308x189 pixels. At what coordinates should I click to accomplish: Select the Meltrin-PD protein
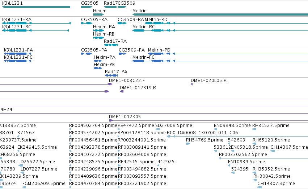(228, 54)
